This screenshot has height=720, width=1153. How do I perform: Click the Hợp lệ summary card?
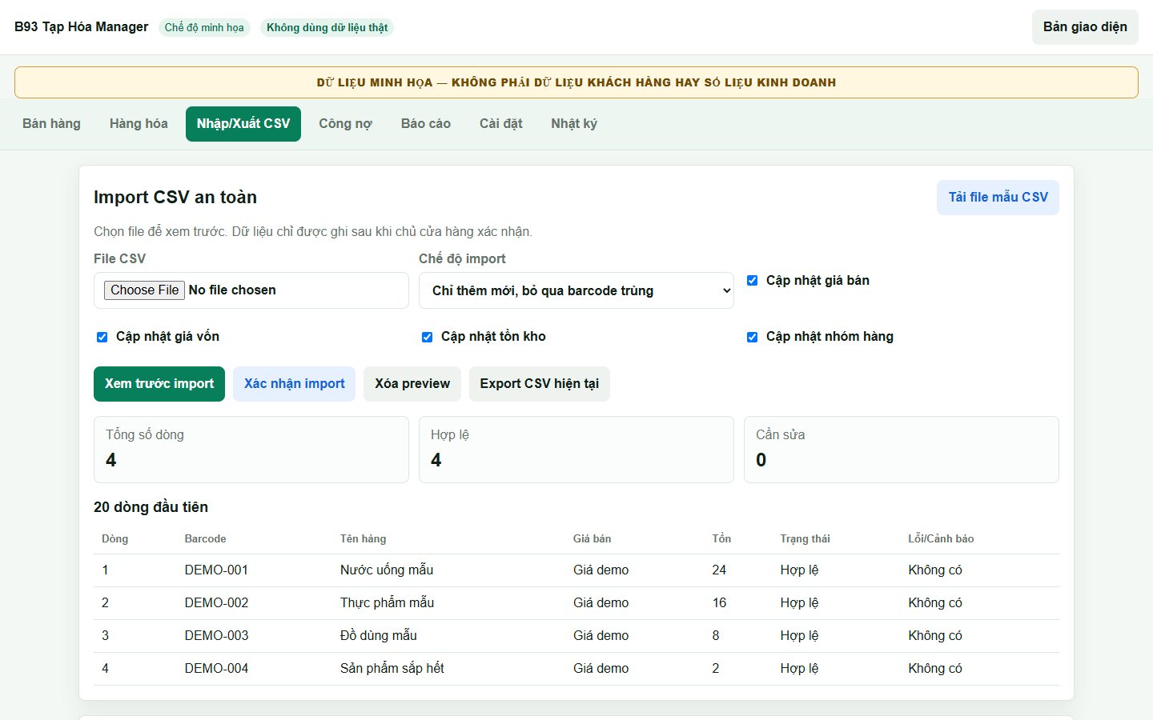(x=576, y=450)
